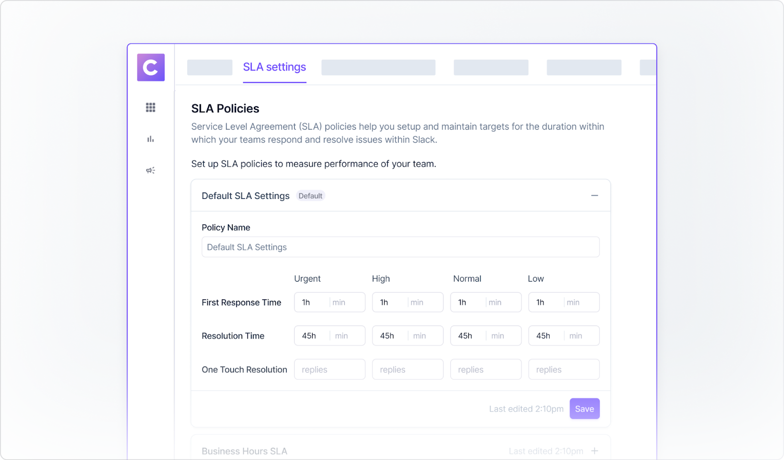Click the Urgent One Touch Resolution replies field

[329, 369]
